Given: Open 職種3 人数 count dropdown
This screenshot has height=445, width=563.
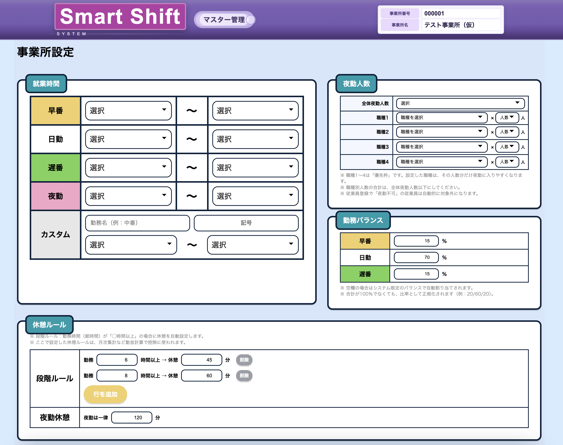Looking at the screenshot, I should [x=507, y=147].
